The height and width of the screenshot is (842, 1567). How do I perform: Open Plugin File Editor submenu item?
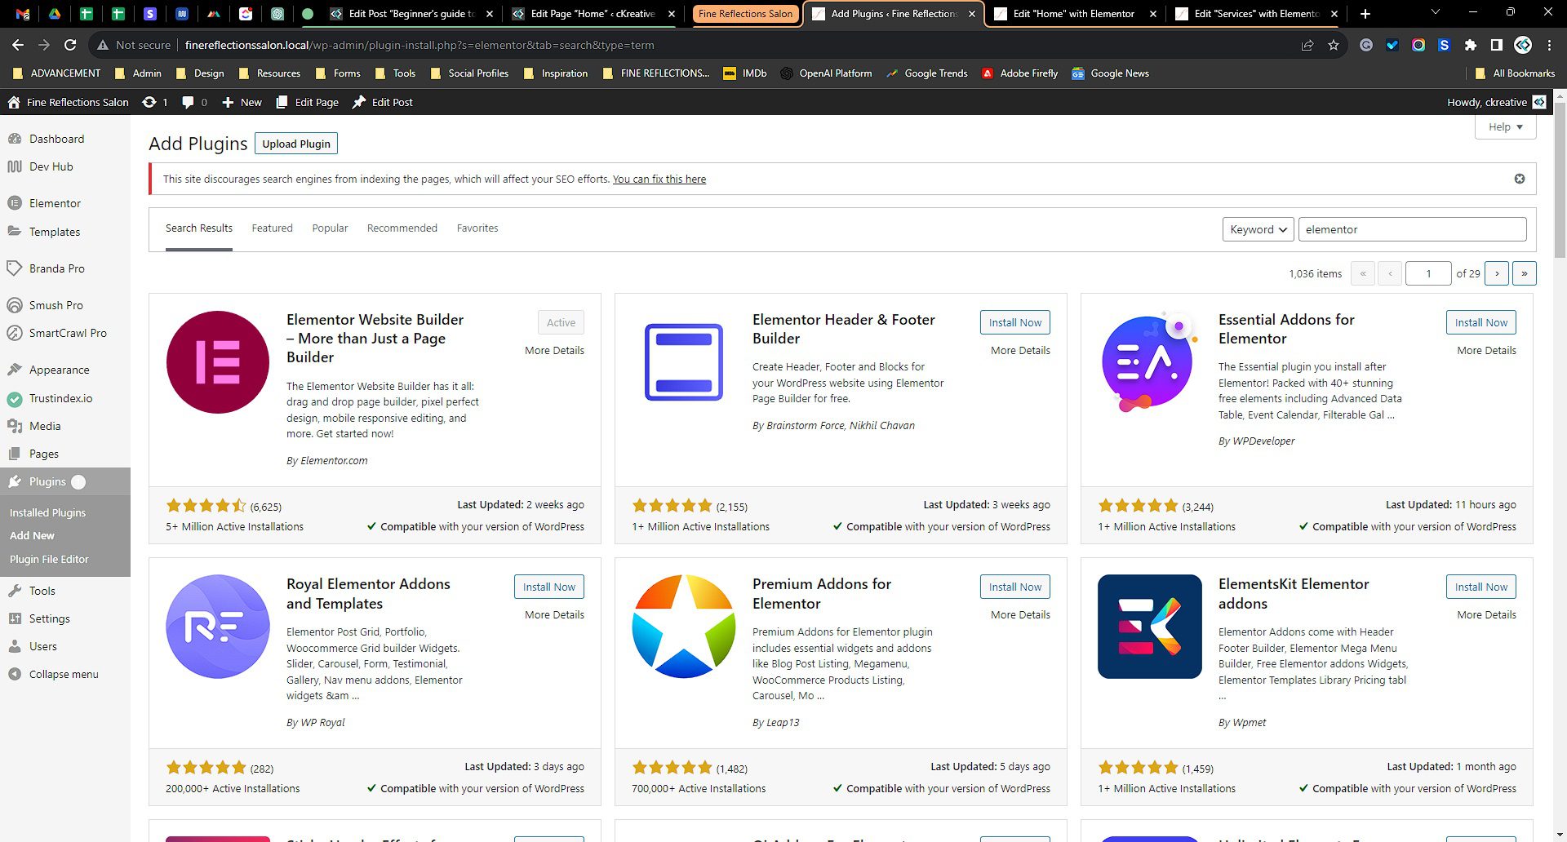(49, 559)
